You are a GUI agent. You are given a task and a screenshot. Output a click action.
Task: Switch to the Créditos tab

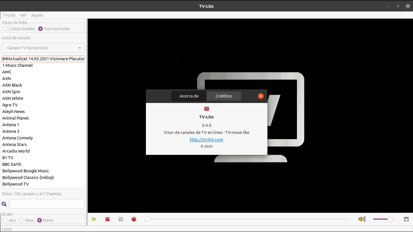[x=224, y=96]
